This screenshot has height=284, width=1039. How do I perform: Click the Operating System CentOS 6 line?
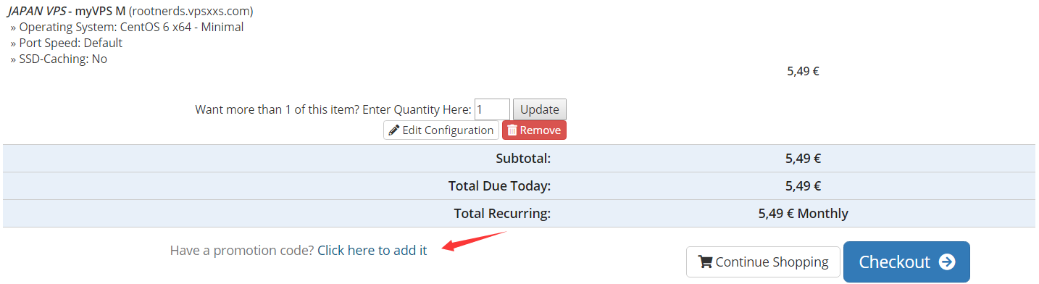tap(127, 28)
